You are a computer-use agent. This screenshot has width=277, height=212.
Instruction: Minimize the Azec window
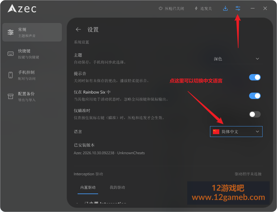[x=253, y=8]
